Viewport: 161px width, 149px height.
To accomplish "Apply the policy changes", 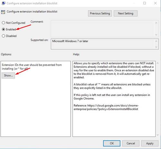I will 150,143.
